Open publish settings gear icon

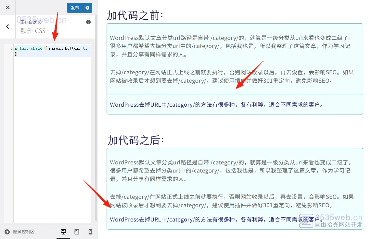pyautogui.click(x=87, y=8)
